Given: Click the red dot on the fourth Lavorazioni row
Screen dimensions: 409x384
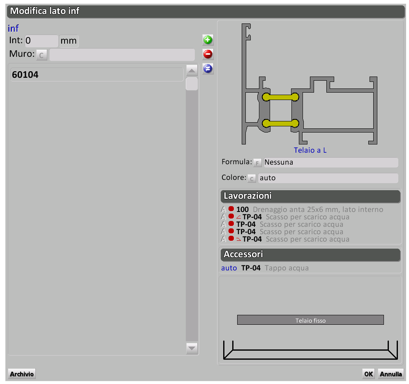Looking at the screenshot, I should coord(231,231).
